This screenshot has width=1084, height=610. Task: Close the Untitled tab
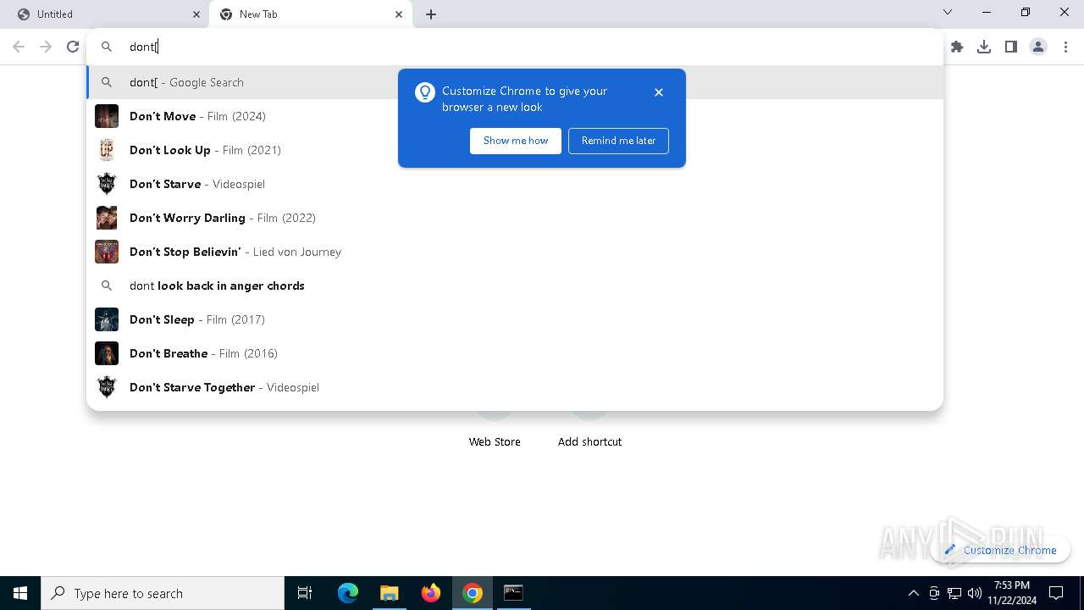[196, 14]
